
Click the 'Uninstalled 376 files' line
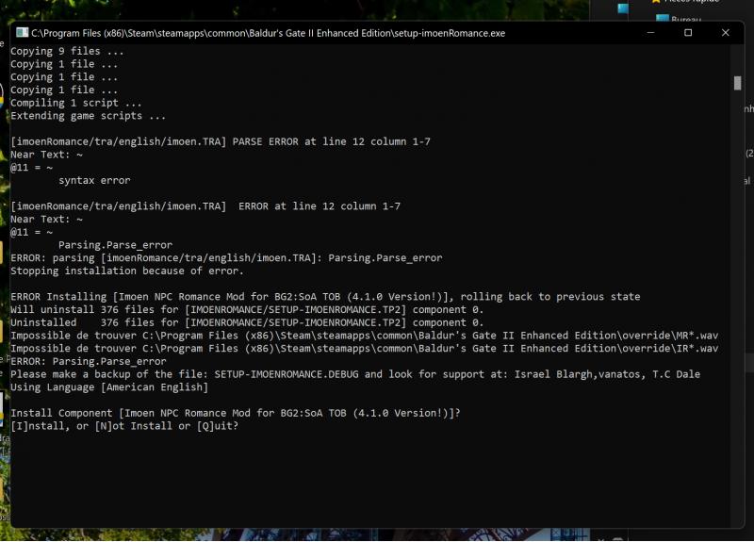click(247, 322)
